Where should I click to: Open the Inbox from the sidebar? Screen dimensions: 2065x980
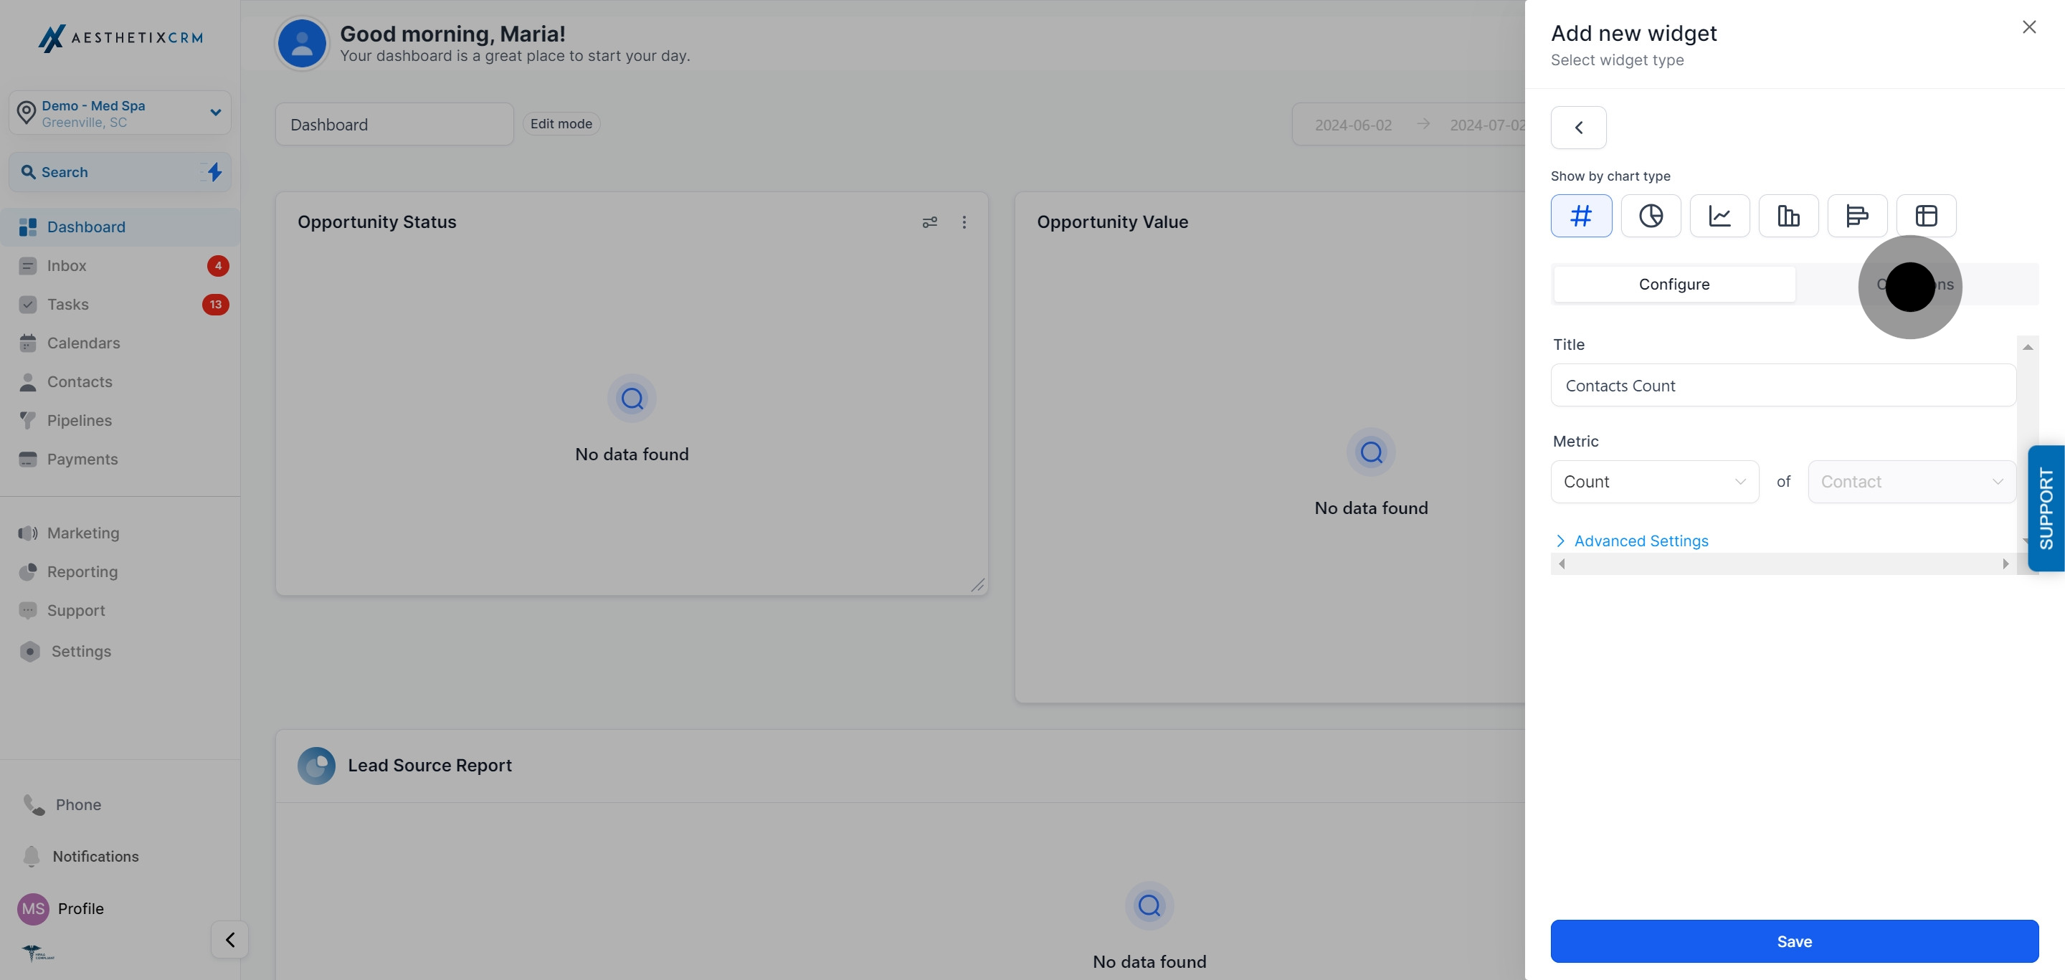67,265
